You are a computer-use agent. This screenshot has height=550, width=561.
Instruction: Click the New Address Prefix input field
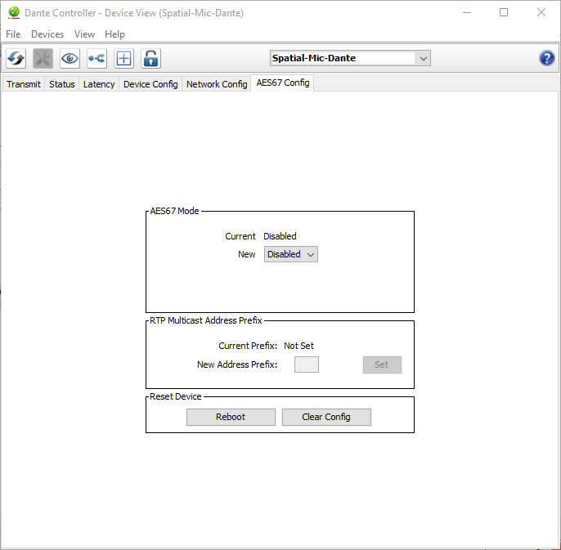(x=306, y=364)
